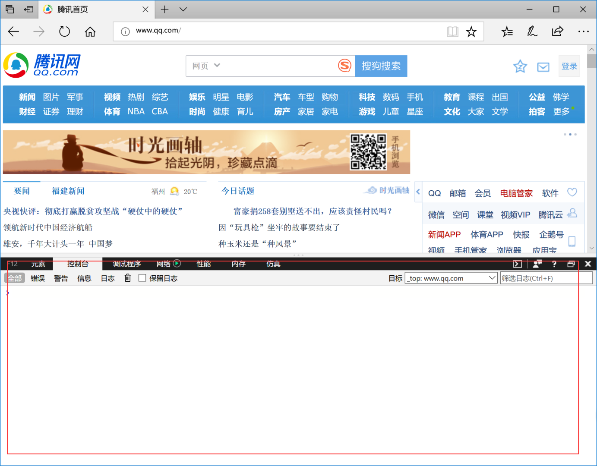Toggle the 日志 console filter
597x466 pixels.
click(x=108, y=278)
